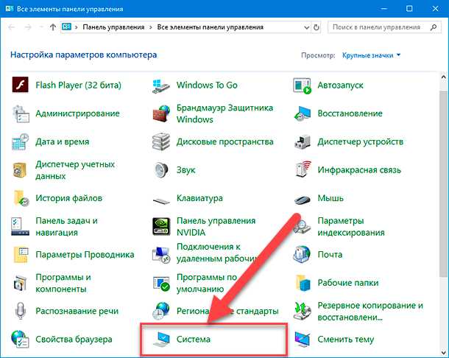Open the Панель задач и навигация icon
The width and height of the screenshot is (449, 358).
pos(21,226)
